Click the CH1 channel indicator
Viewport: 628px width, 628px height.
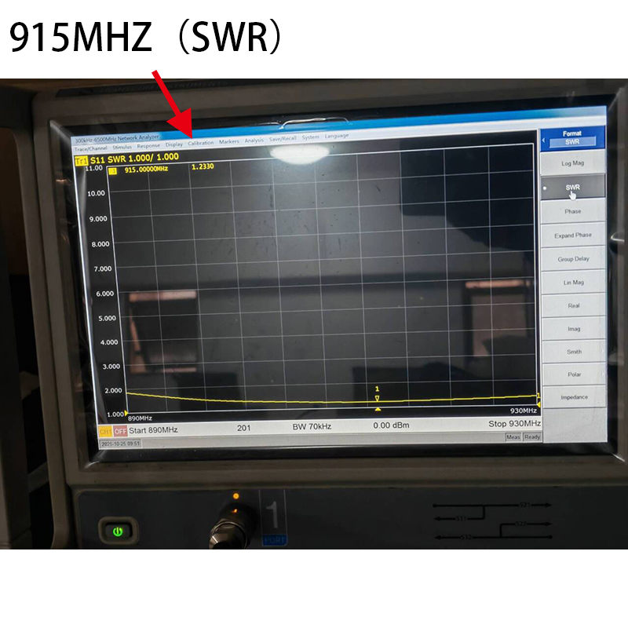pos(105,432)
